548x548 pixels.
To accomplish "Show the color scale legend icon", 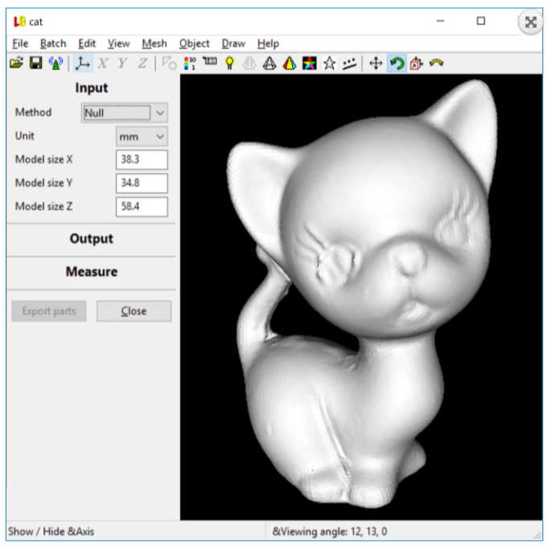I will pyautogui.click(x=190, y=64).
